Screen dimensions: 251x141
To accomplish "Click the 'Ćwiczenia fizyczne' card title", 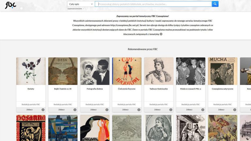I will point(126,89).
